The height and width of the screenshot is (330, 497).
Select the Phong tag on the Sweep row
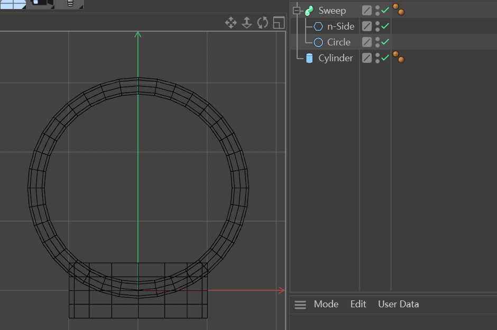(x=399, y=10)
